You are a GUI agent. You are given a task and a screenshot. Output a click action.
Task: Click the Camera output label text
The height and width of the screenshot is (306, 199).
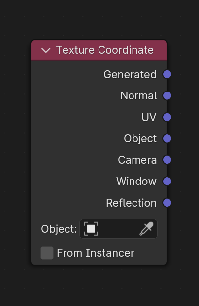pos(137,160)
